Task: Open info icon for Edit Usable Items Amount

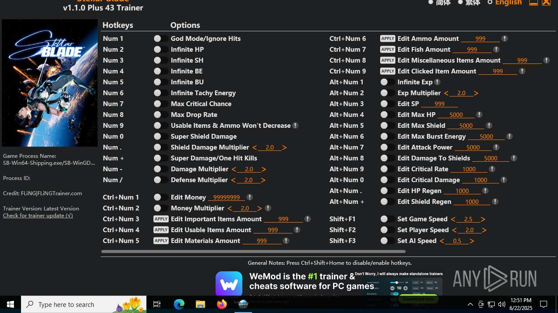Action: coord(297,230)
